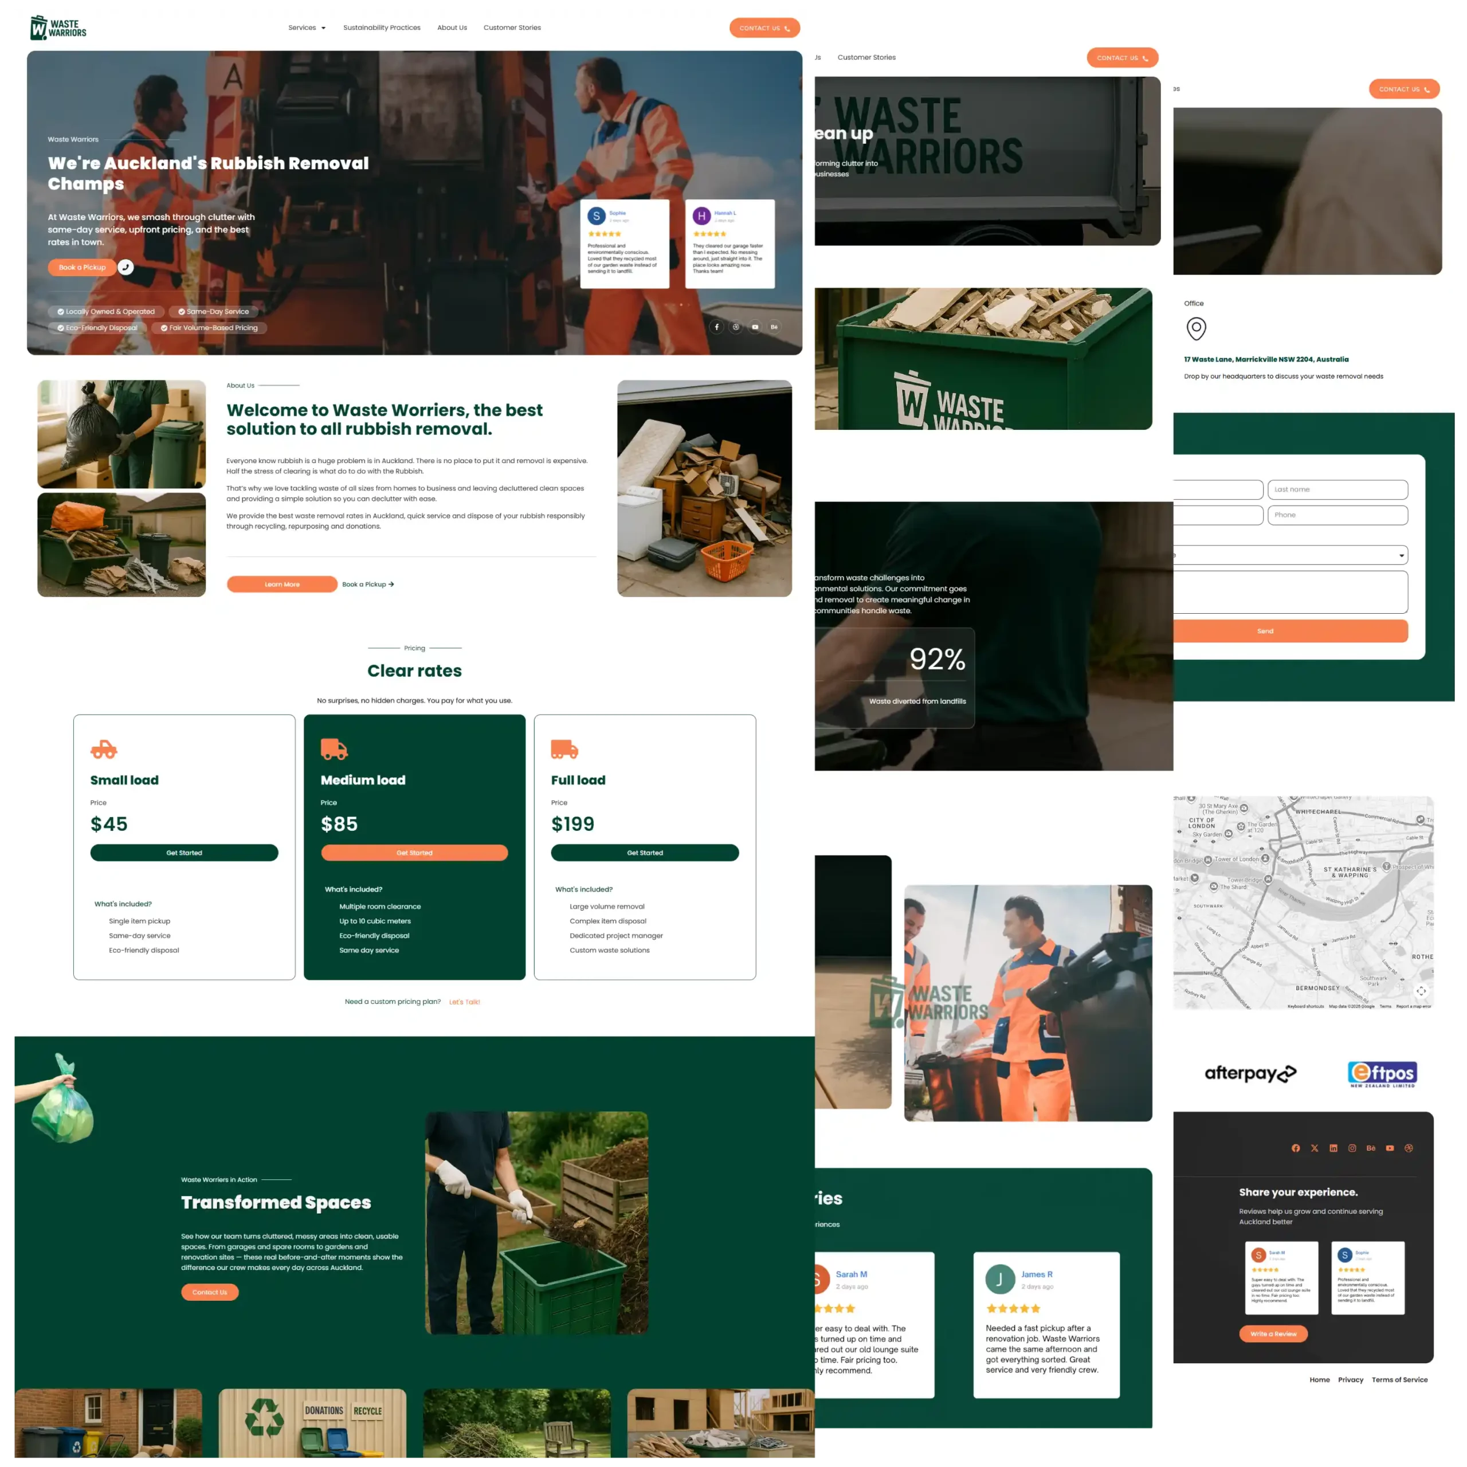
Task: Click the 'Locally Owned & Operated' badge
Action: click(x=107, y=311)
